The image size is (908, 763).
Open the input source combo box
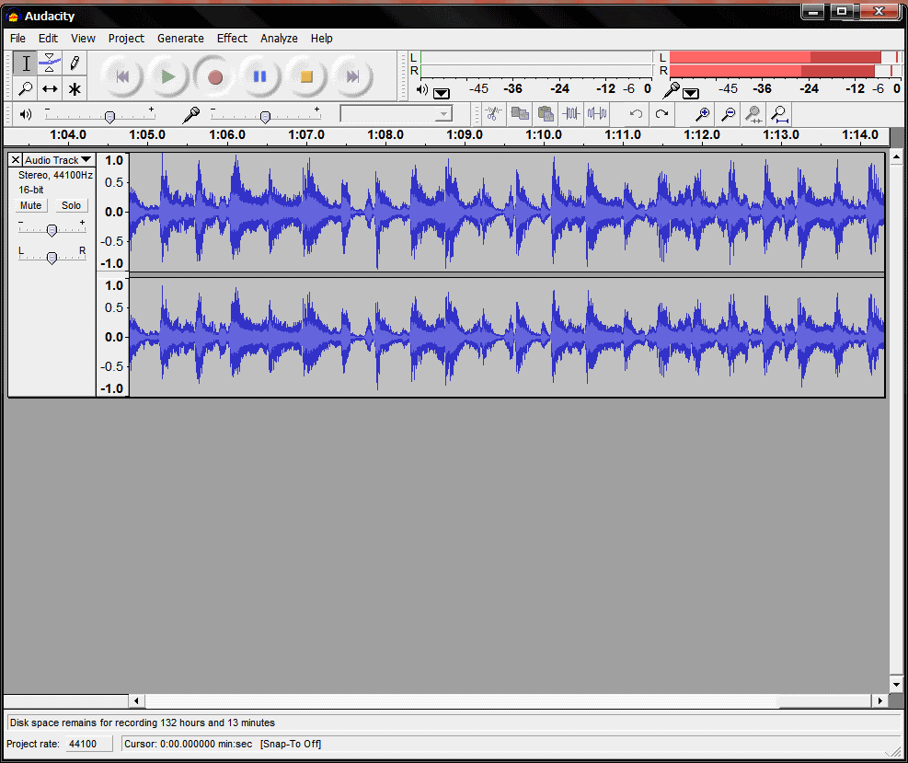397,114
